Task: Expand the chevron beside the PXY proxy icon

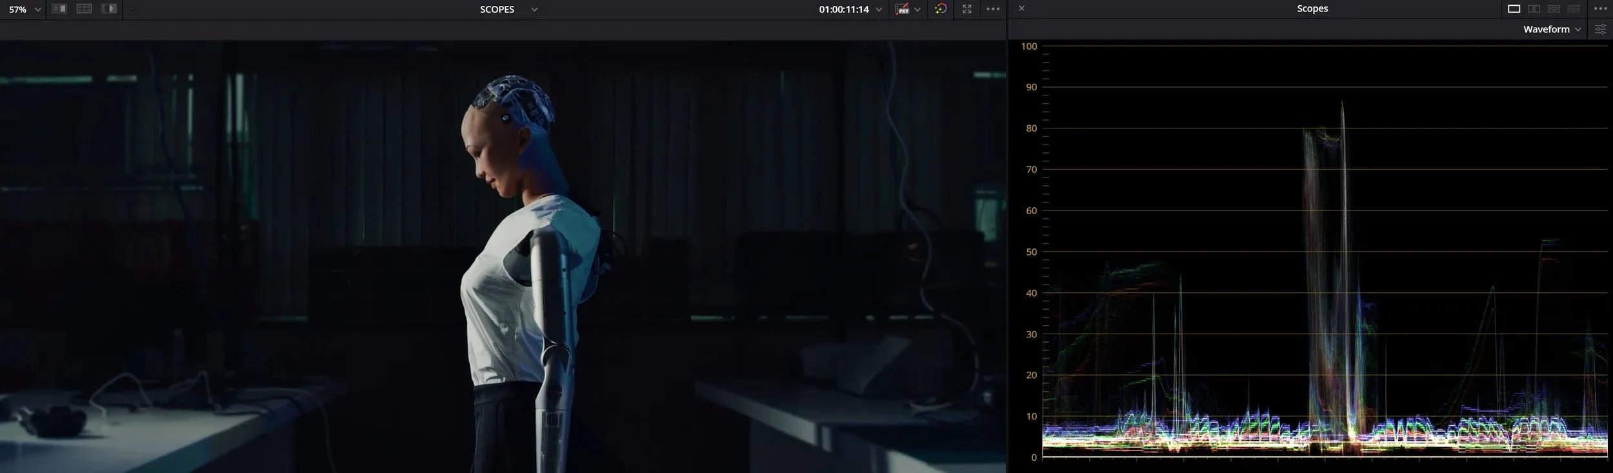Action: click(x=917, y=10)
